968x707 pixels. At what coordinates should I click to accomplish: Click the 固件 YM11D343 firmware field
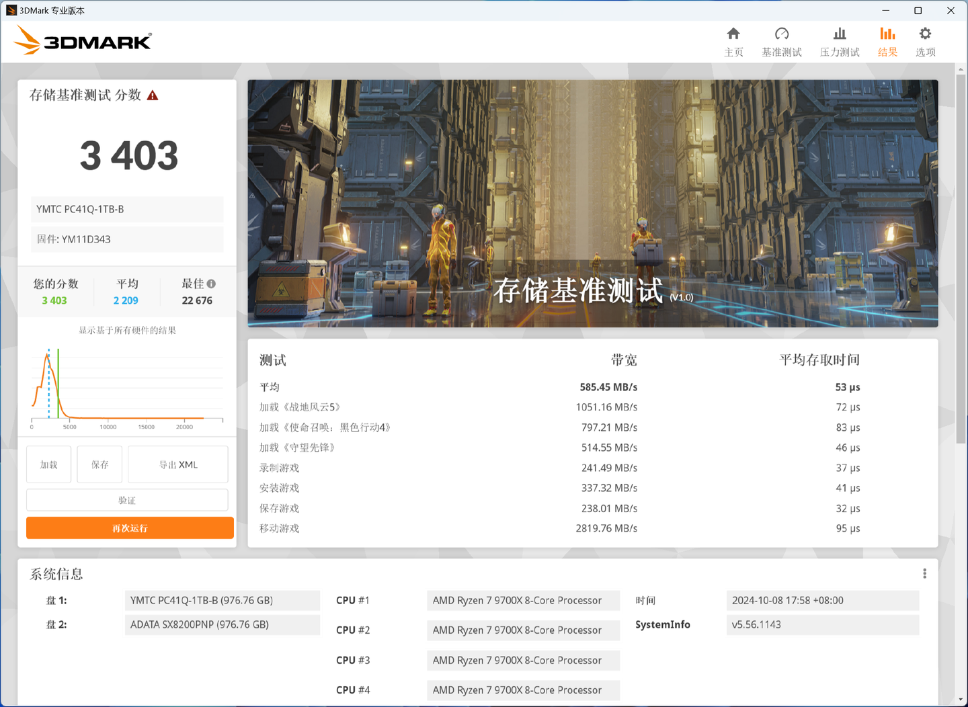point(127,239)
